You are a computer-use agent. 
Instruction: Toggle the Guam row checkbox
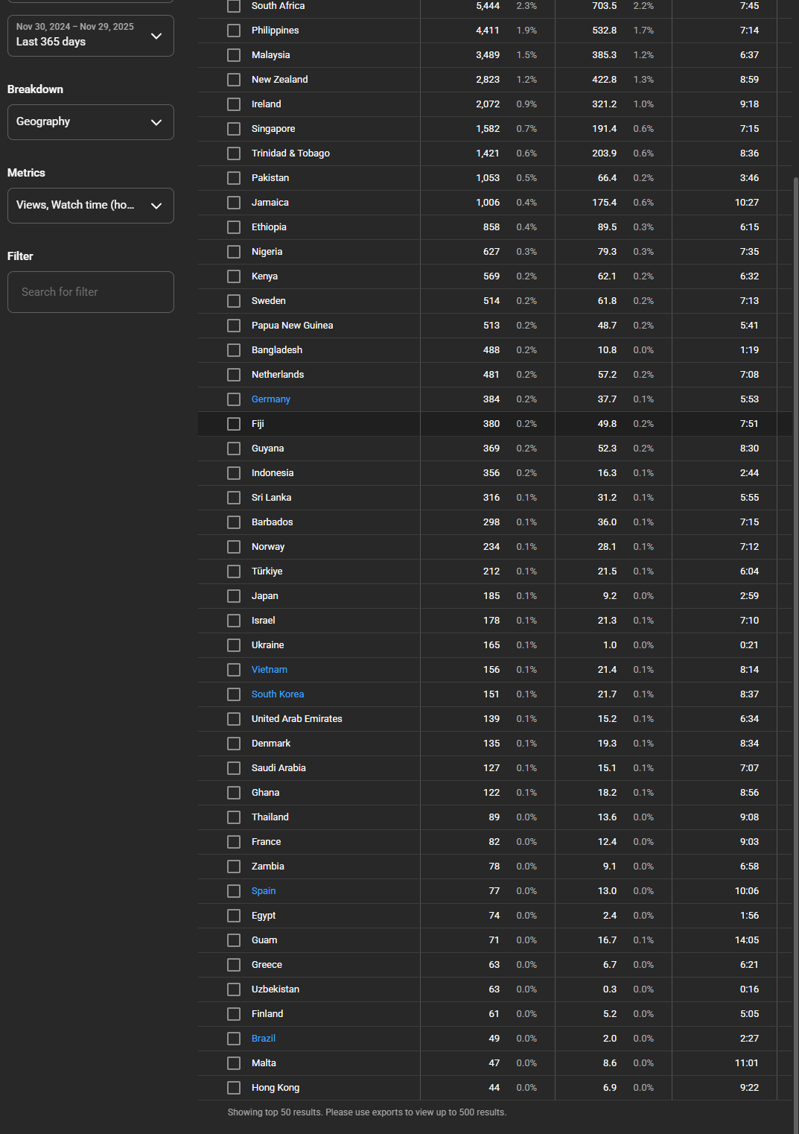234,940
